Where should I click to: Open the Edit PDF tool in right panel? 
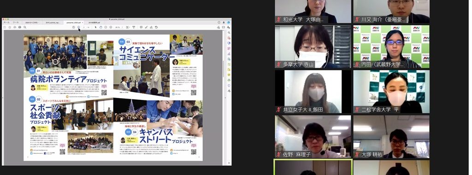[x=229, y=48]
